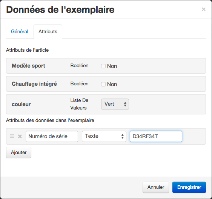Image resolution: width=212 pixels, height=199 pixels.
Task: Click the couleur attribute row label
Action: click(x=21, y=104)
